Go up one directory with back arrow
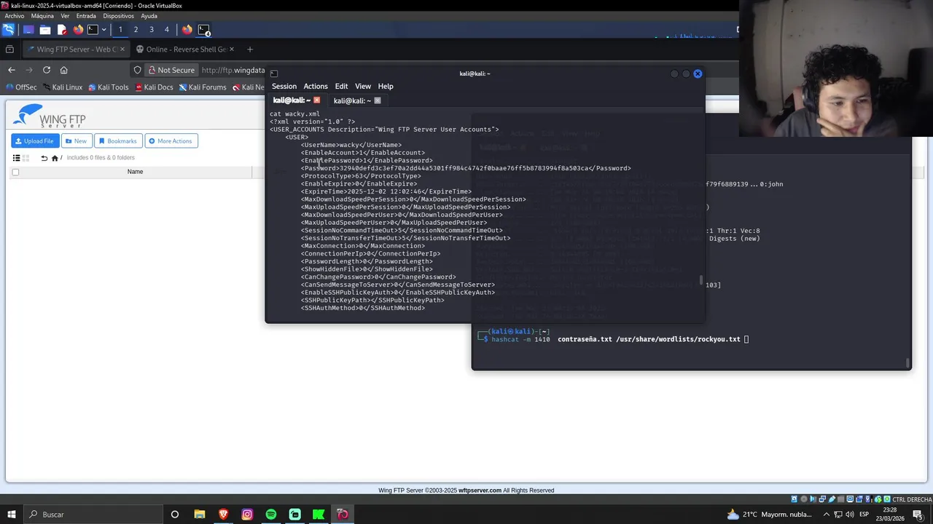Viewport: 933px width, 524px height. click(x=44, y=158)
